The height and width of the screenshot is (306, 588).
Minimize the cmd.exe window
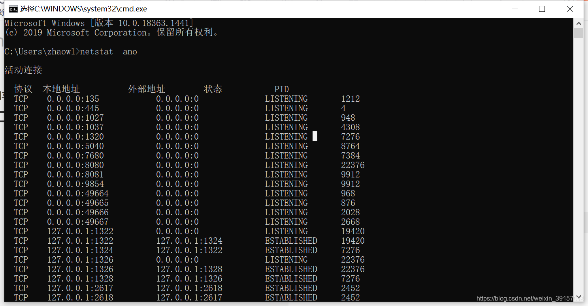pyautogui.click(x=514, y=9)
